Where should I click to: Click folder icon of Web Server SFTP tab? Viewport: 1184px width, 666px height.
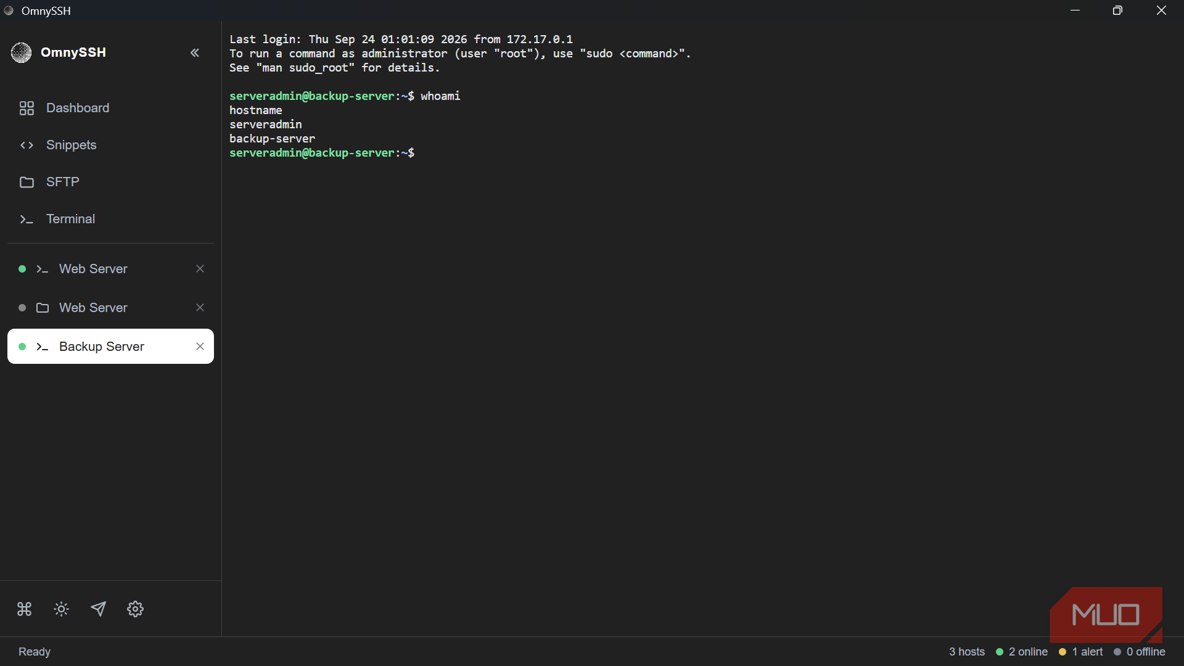[43, 308]
